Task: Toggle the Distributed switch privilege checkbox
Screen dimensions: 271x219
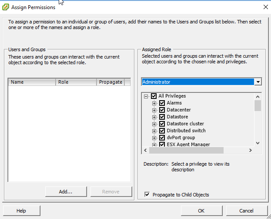Action: 162,131
